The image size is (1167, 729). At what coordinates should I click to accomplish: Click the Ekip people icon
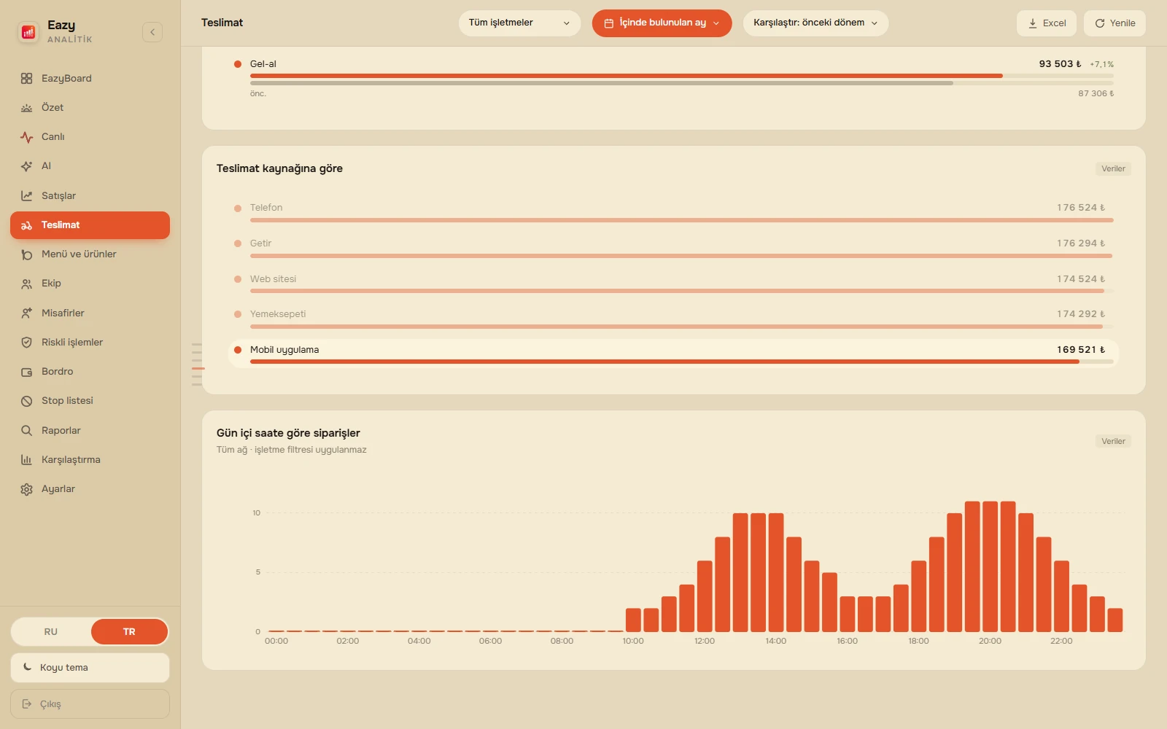click(27, 284)
